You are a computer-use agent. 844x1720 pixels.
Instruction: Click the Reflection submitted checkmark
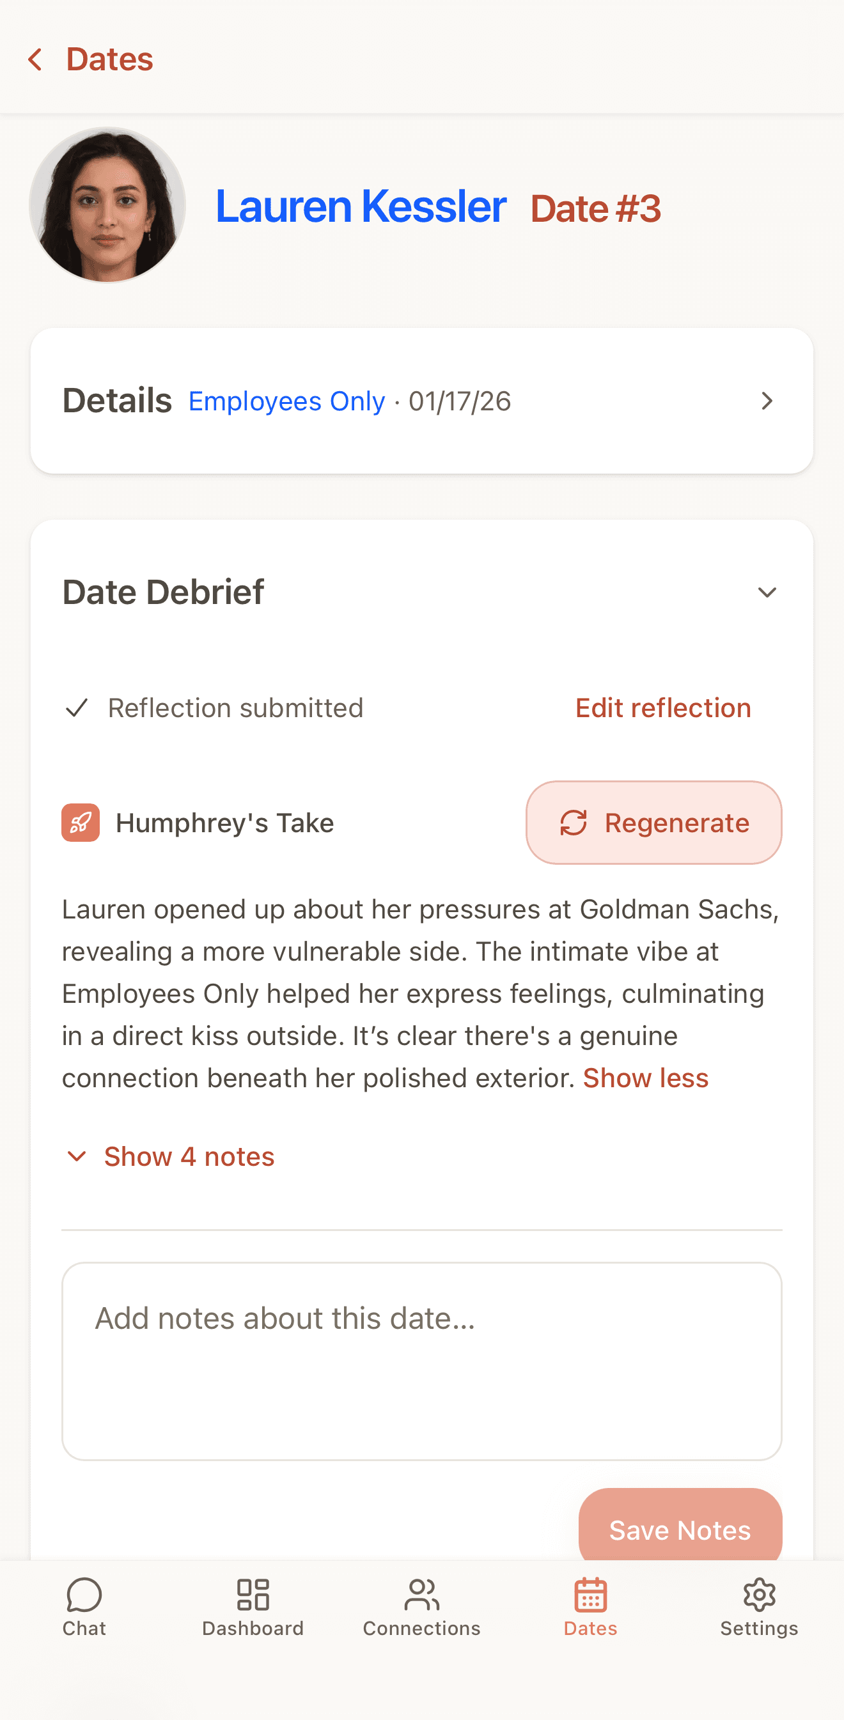point(77,708)
